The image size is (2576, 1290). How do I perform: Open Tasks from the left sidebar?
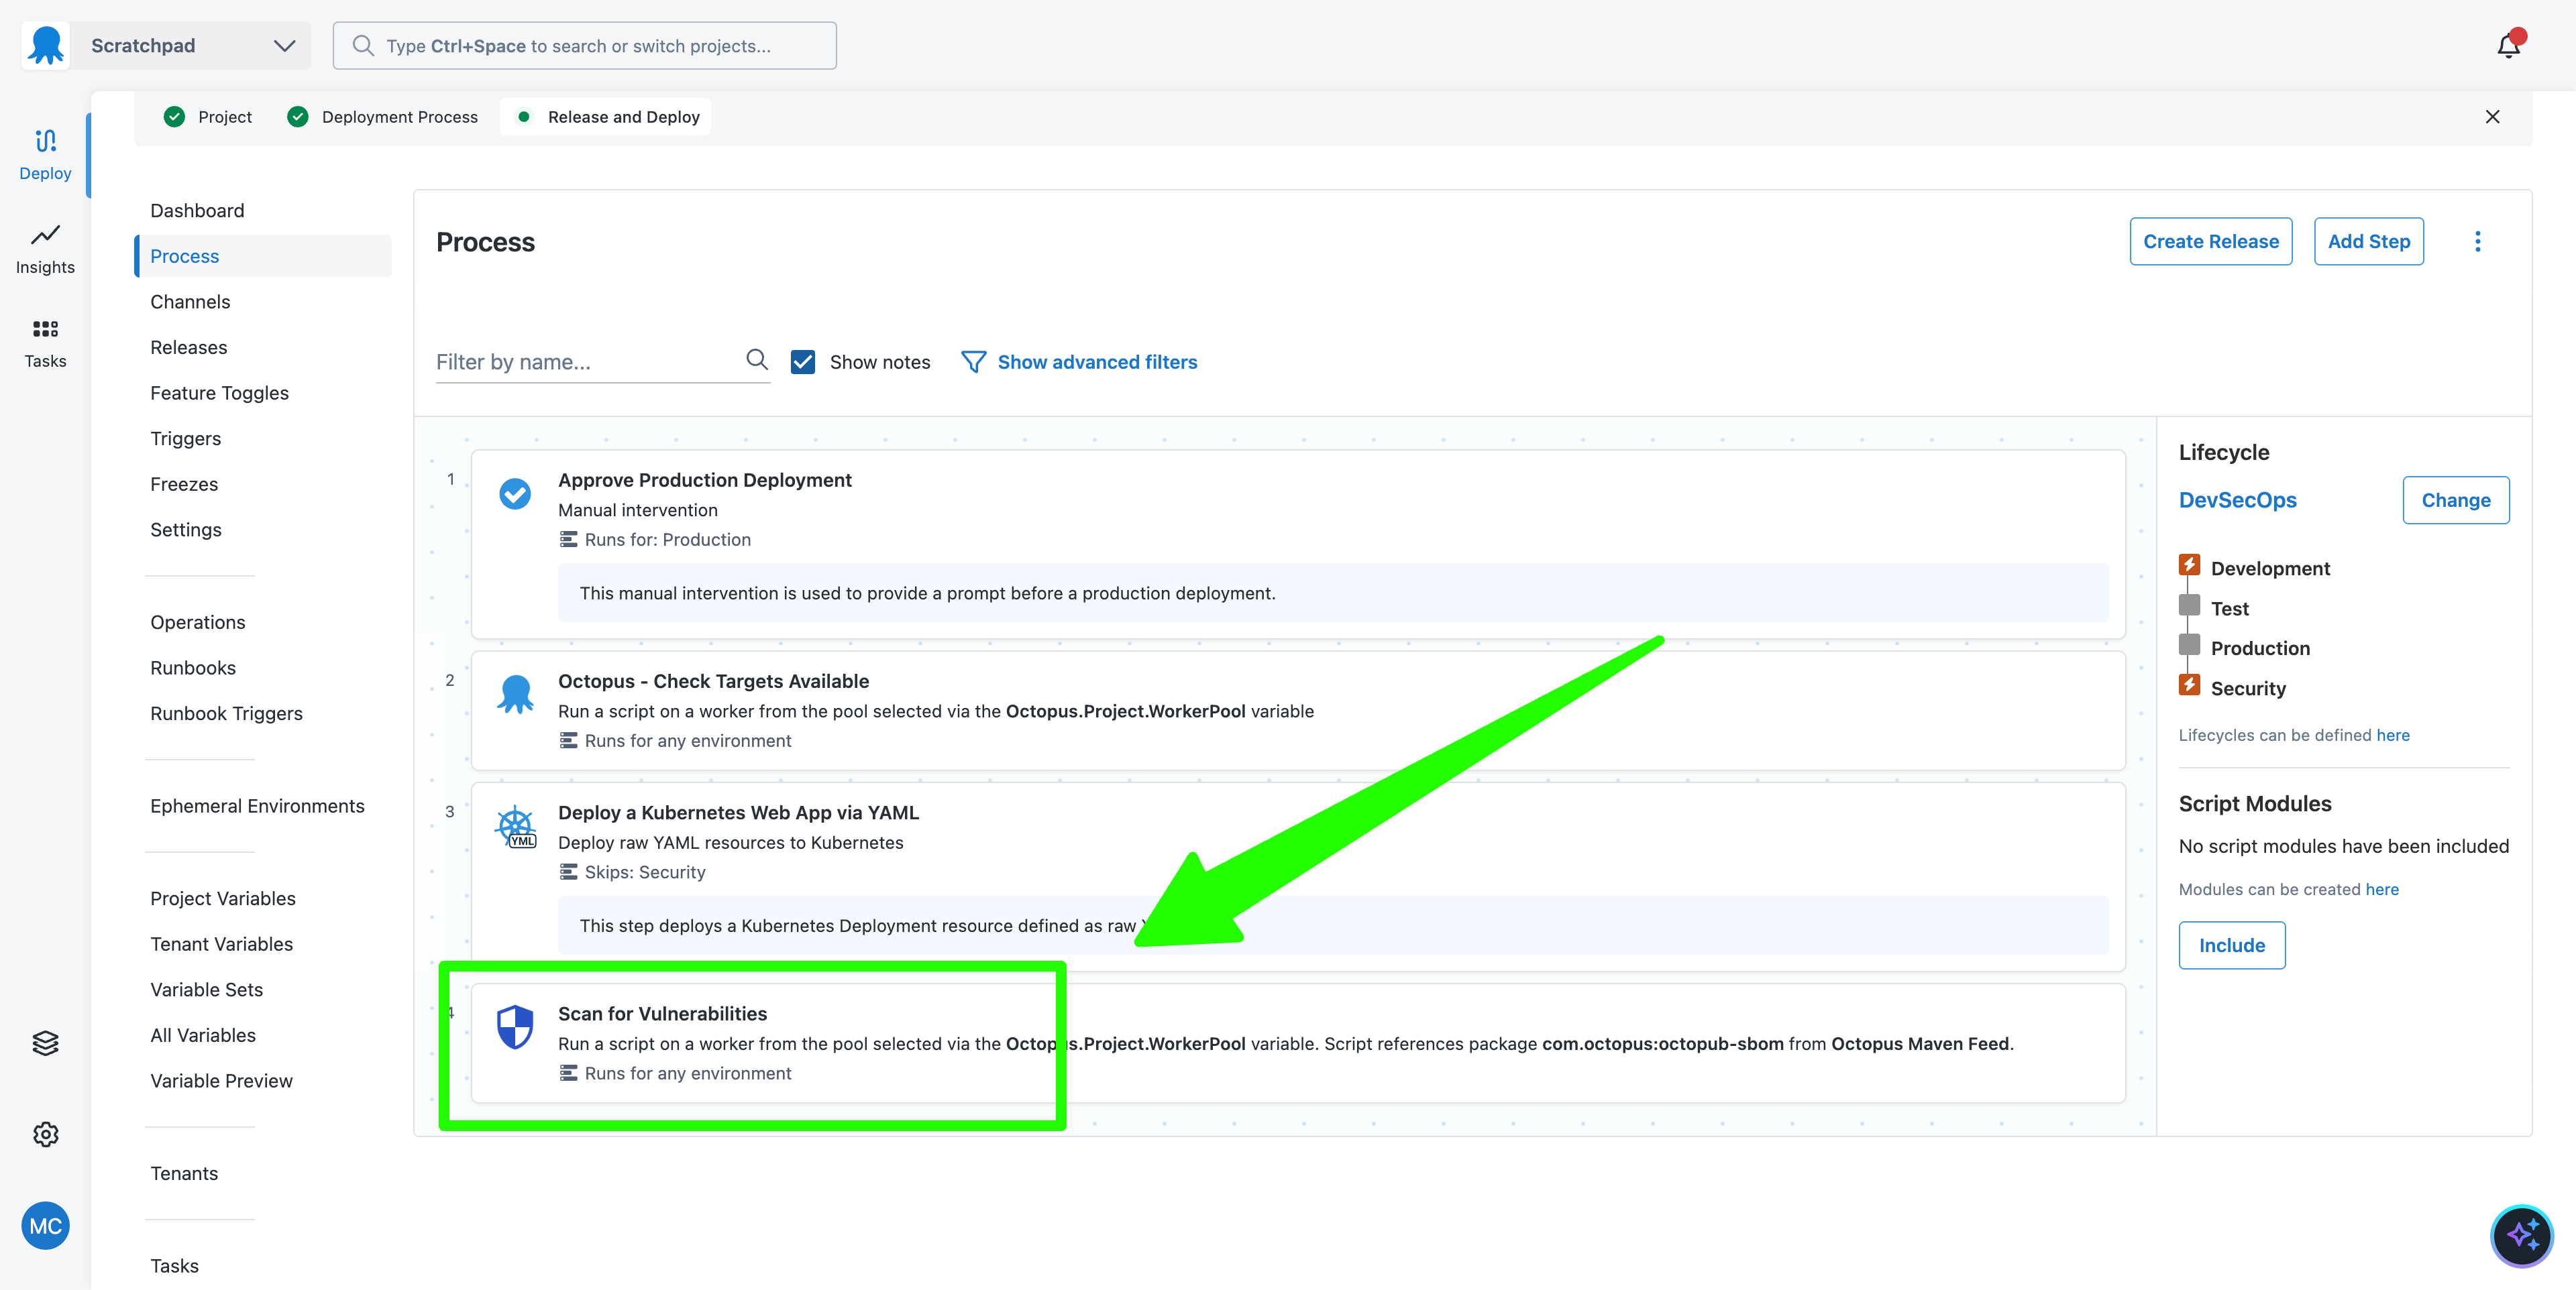coord(45,343)
